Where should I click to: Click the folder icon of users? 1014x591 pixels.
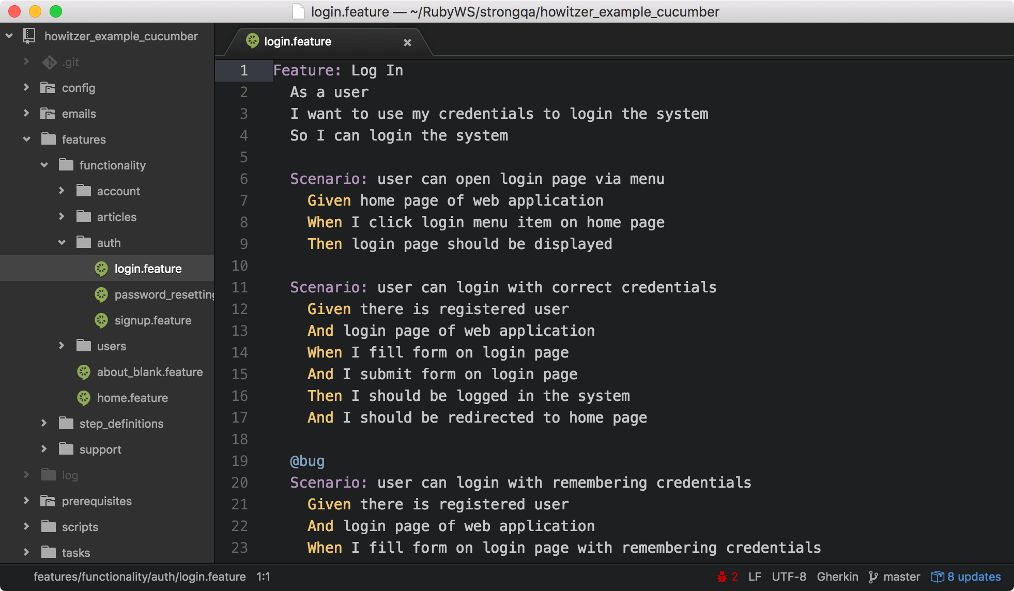[x=83, y=346]
